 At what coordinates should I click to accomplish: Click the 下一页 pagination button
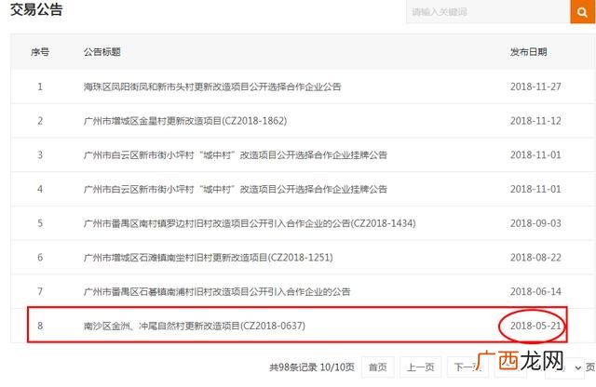(467, 367)
